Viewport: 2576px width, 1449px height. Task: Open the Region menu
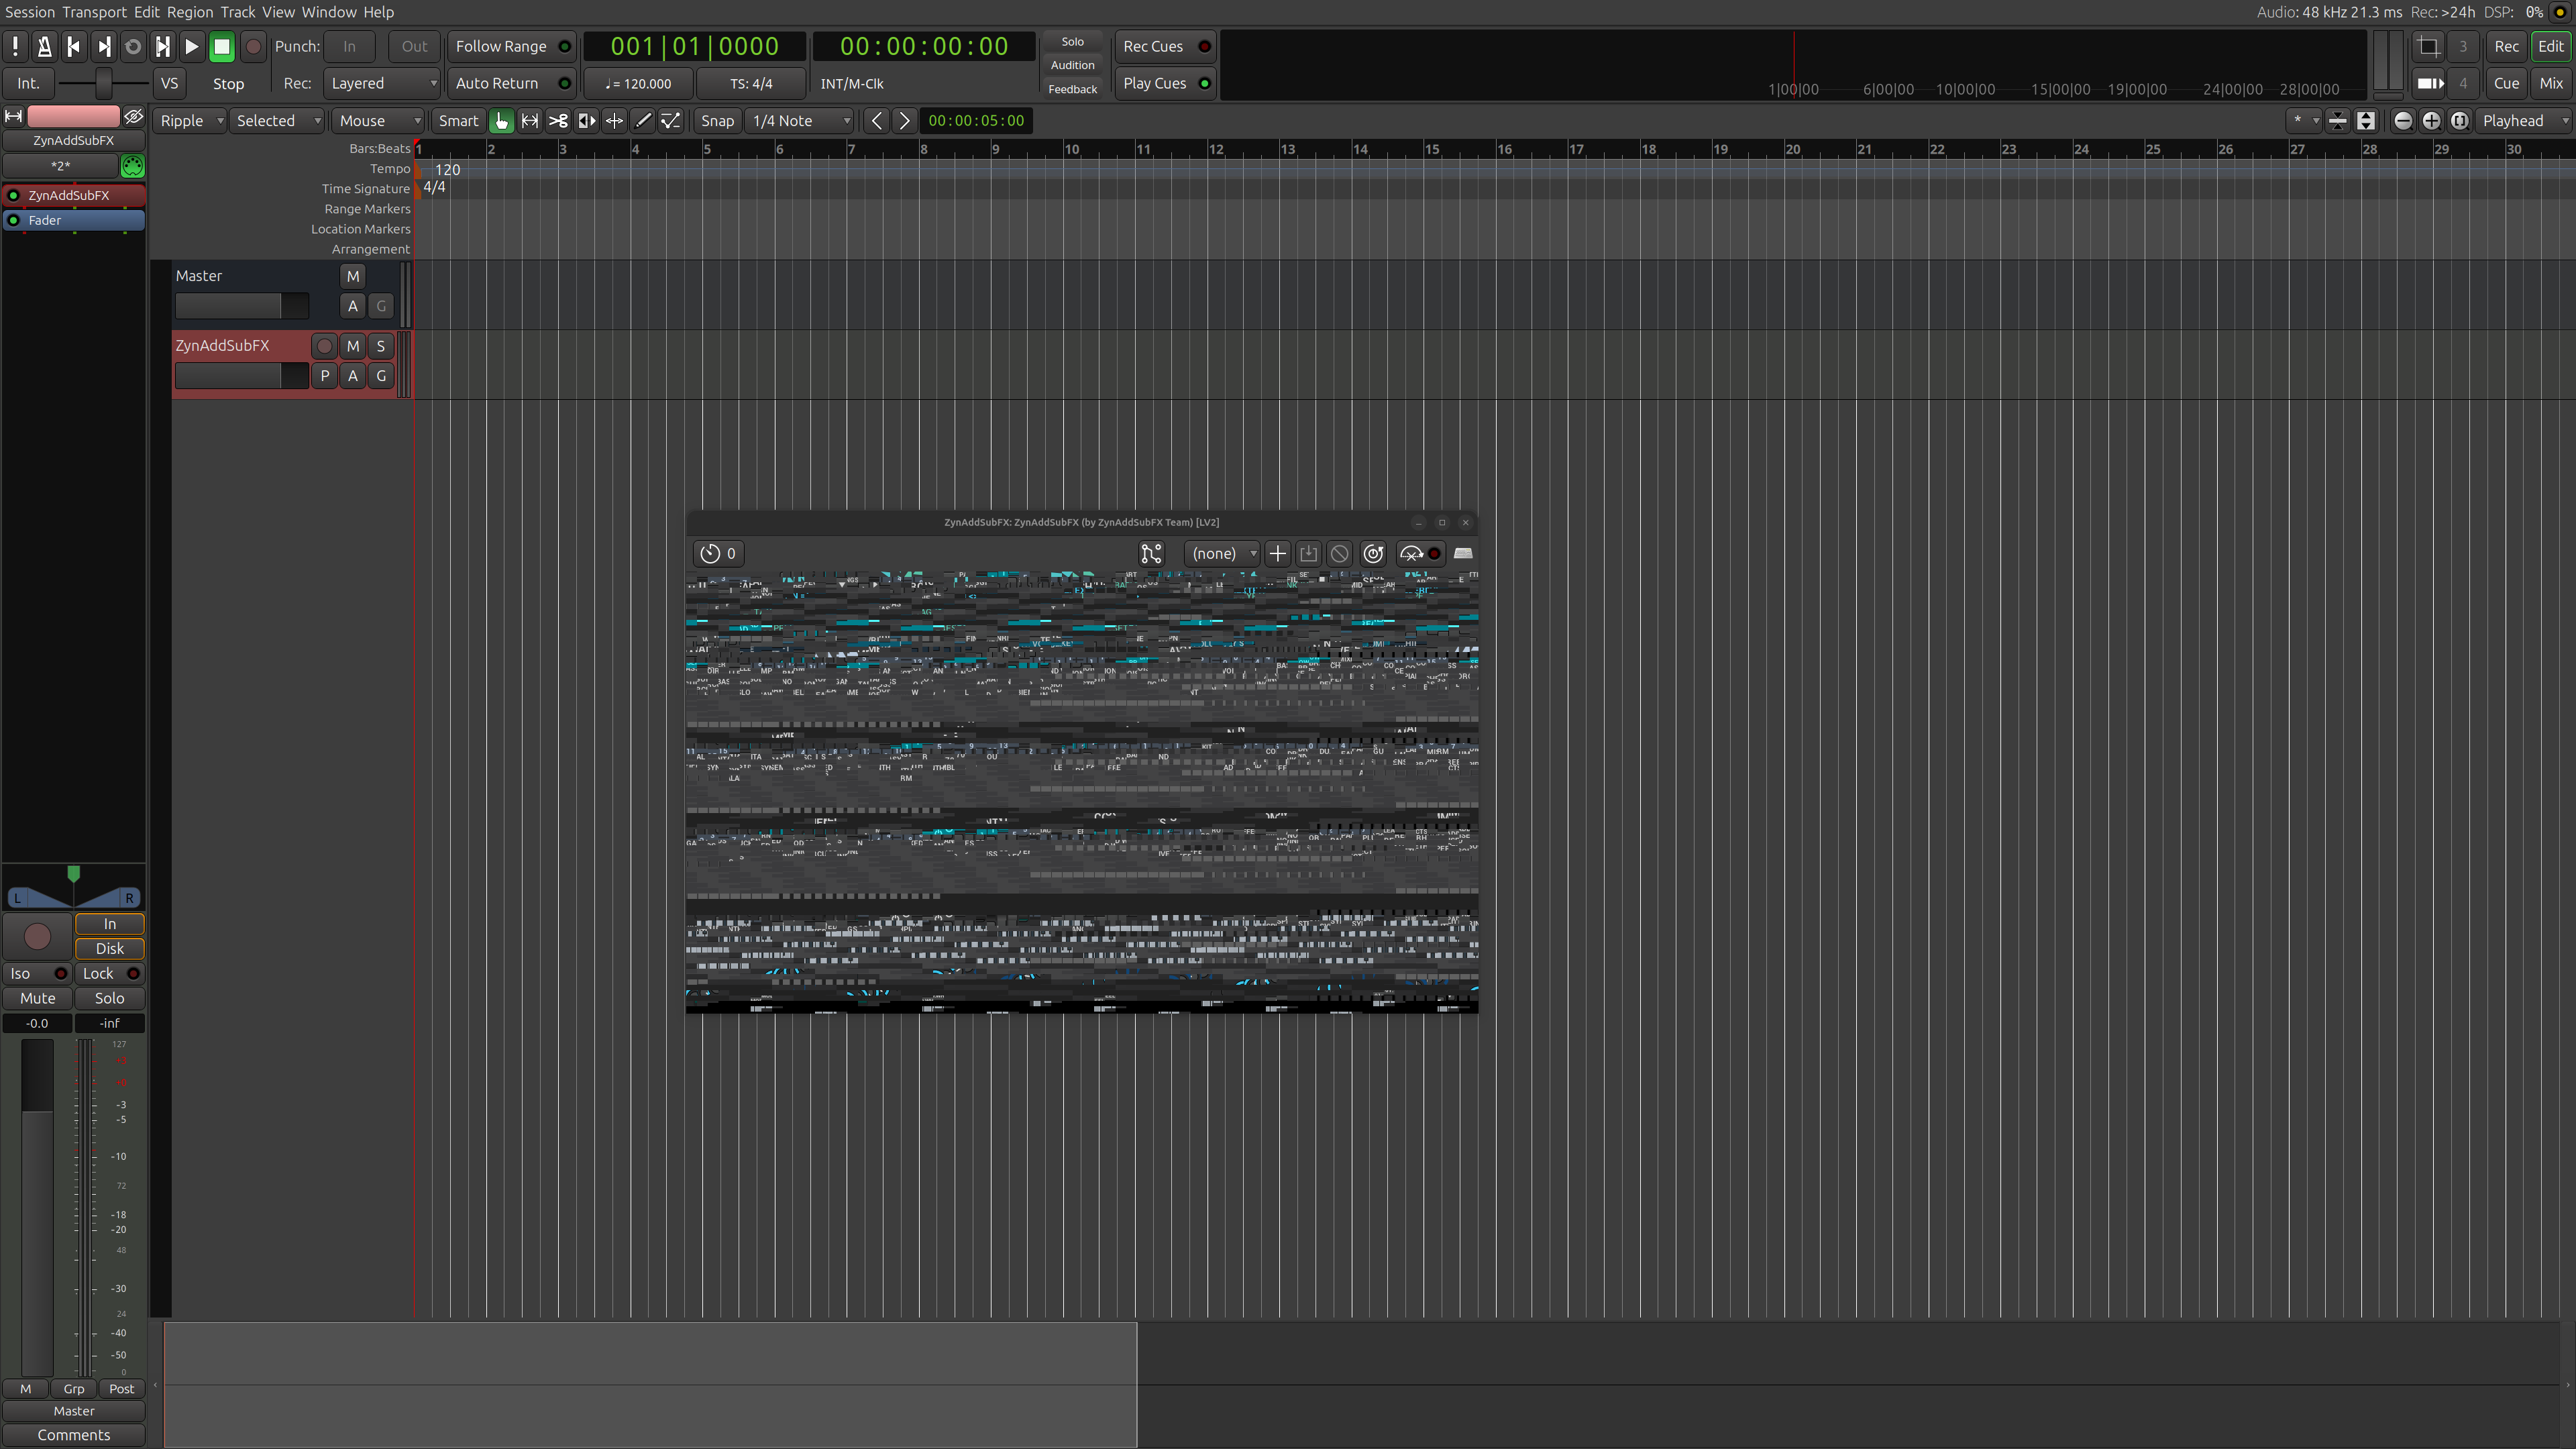coord(189,12)
